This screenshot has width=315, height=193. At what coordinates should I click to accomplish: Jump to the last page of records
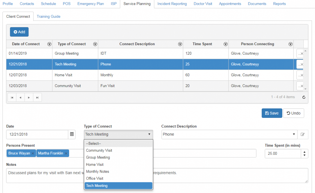coord(37,97)
